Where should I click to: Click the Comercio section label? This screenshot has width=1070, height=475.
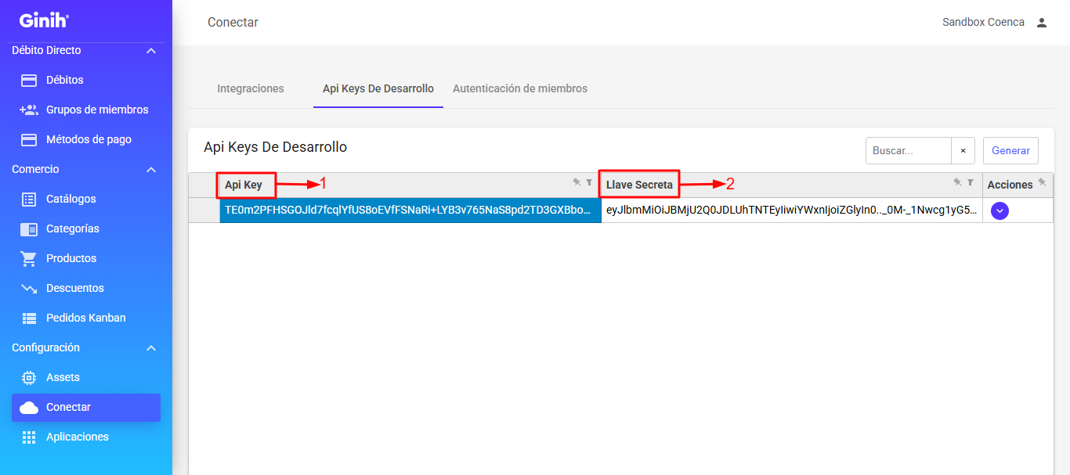click(35, 169)
